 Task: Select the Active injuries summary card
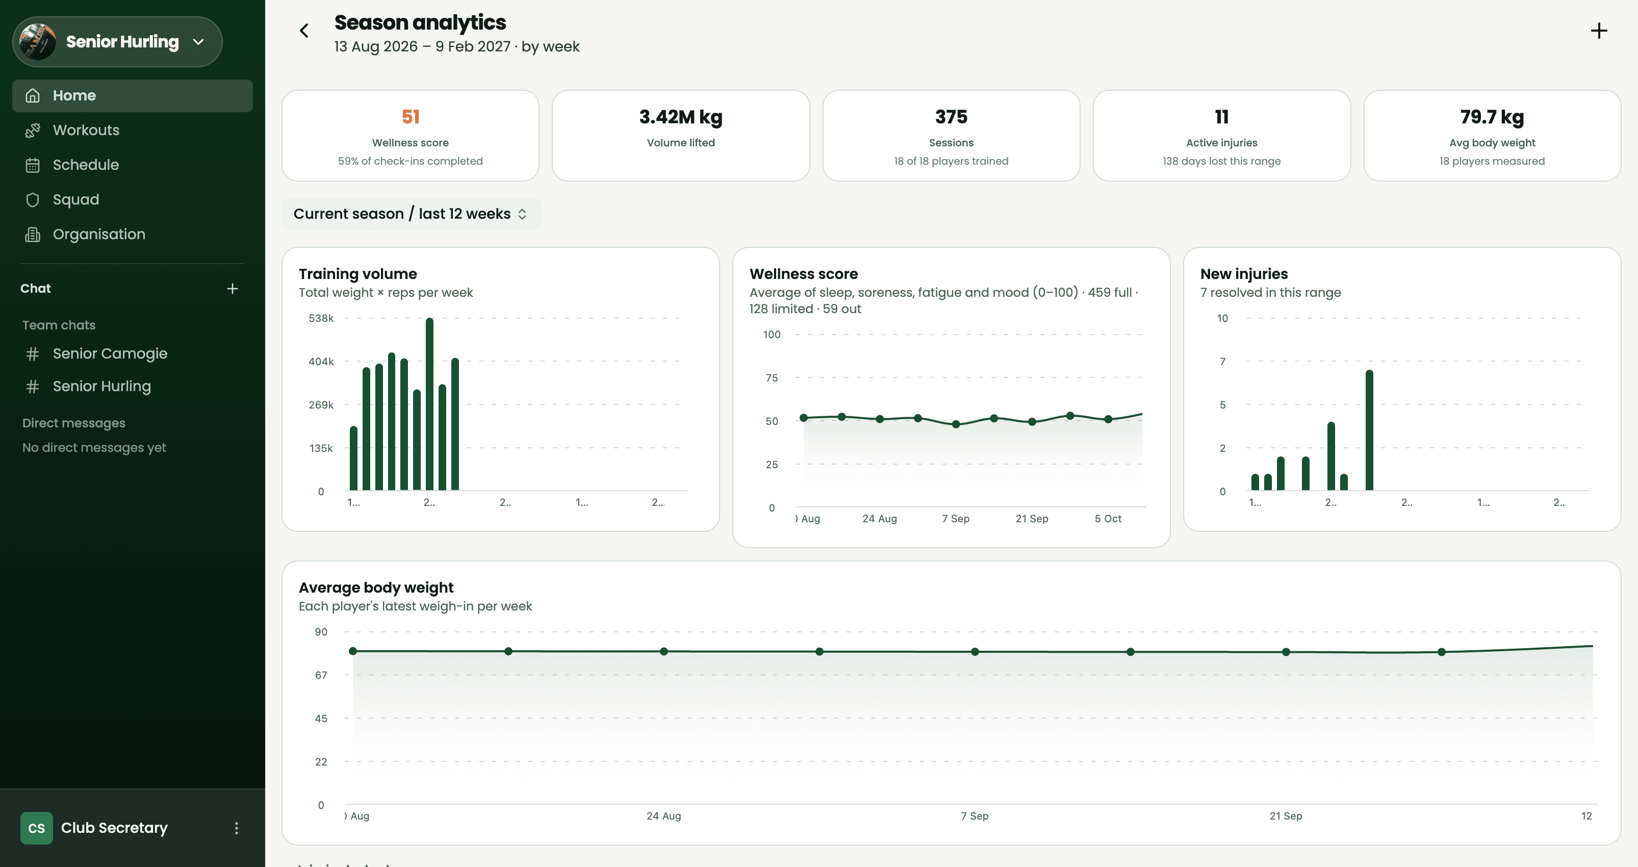[1221, 136]
